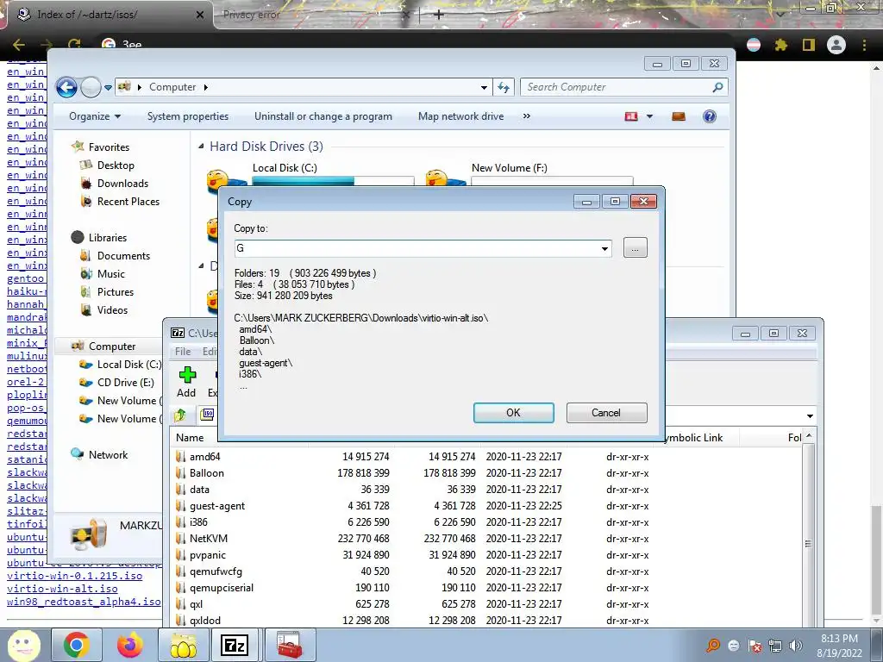Open System properties in Explorer toolbar
Viewport: 883px width, 662px height.
point(188,116)
